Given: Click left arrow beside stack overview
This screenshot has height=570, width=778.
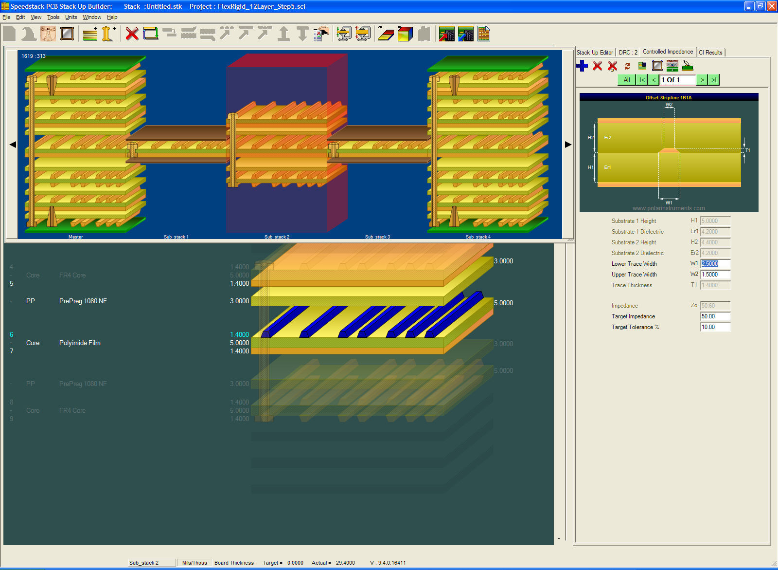Looking at the screenshot, I should click(13, 145).
